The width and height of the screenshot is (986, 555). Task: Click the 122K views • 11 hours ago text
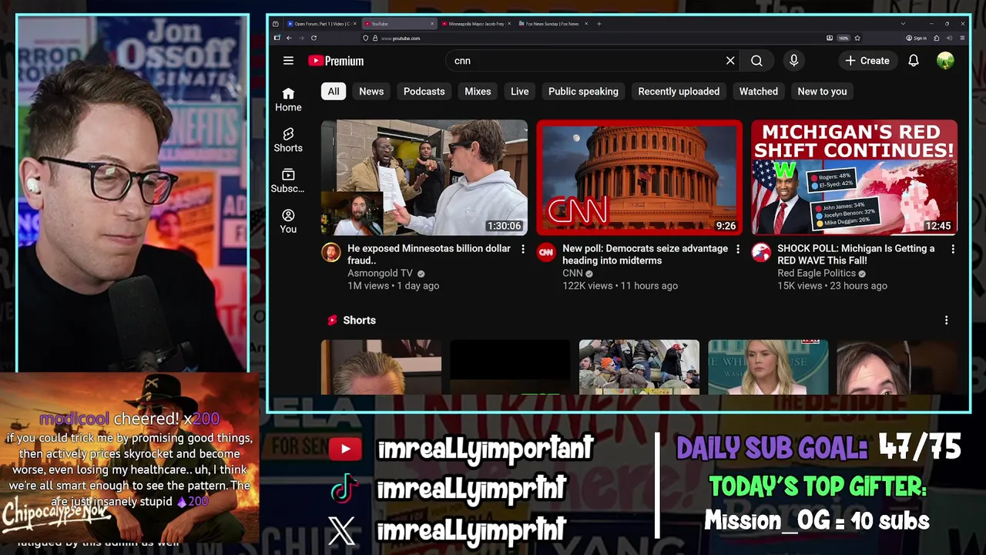pyautogui.click(x=620, y=285)
